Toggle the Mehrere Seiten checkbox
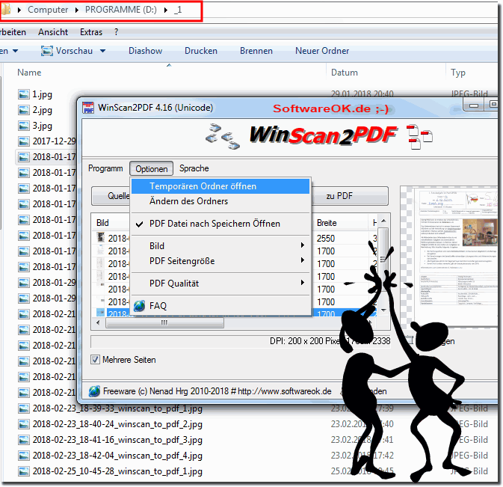The height and width of the screenshot is (487, 503). (95, 360)
